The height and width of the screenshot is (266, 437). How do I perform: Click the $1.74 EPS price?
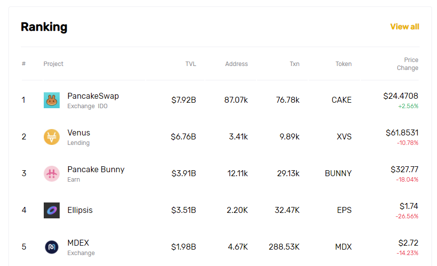[x=409, y=206]
